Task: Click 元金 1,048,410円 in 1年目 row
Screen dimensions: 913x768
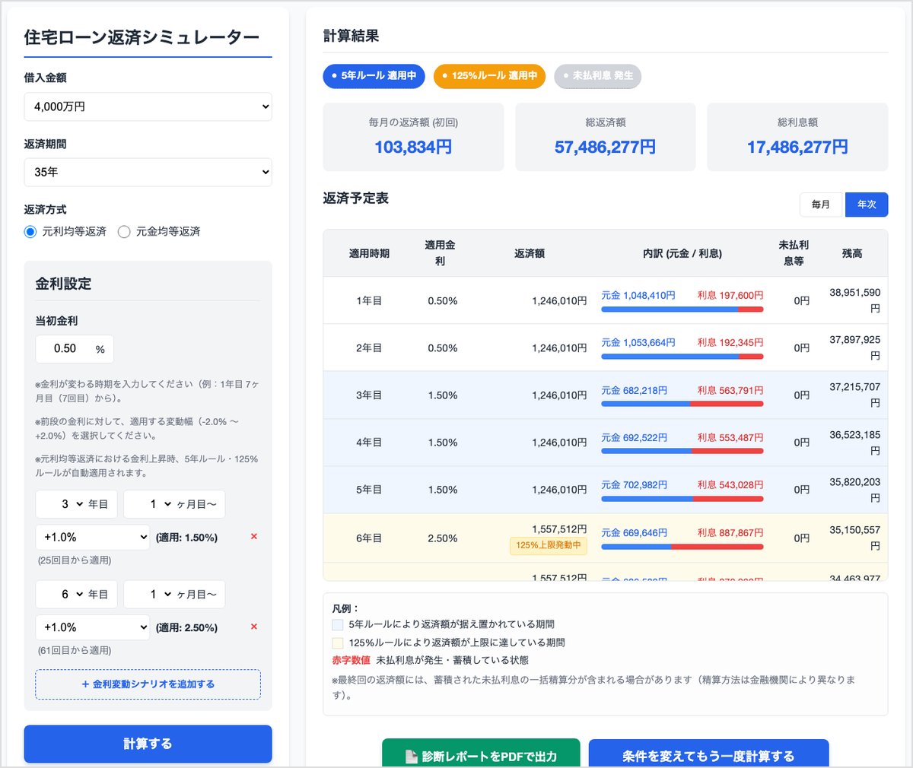Action: tap(638, 295)
